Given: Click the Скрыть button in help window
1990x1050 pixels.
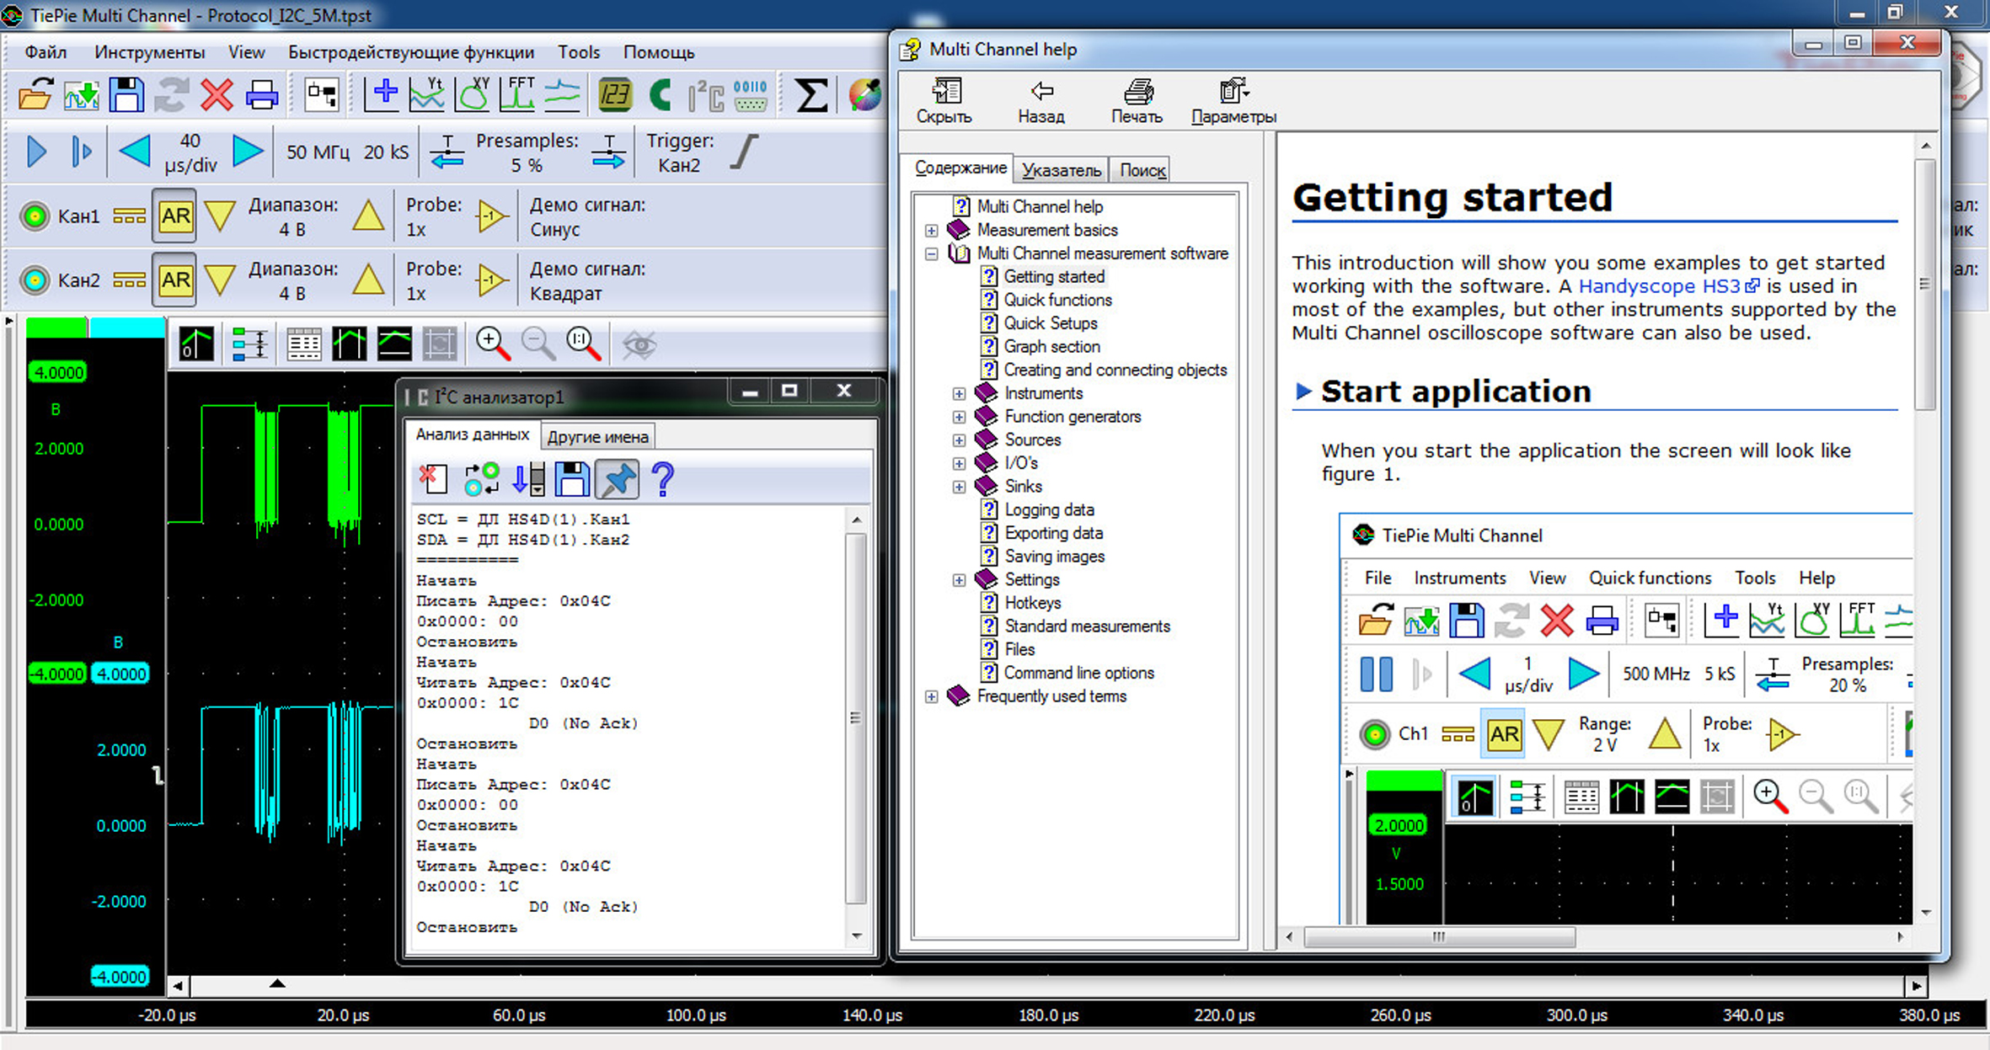Looking at the screenshot, I should click(x=944, y=101).
